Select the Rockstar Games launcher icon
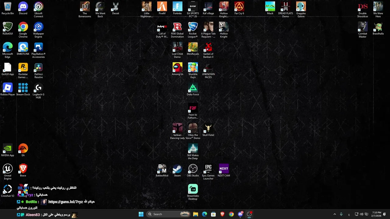Image resolution: width=390 pixels, height=219 pixels. [x=23, y=71]
